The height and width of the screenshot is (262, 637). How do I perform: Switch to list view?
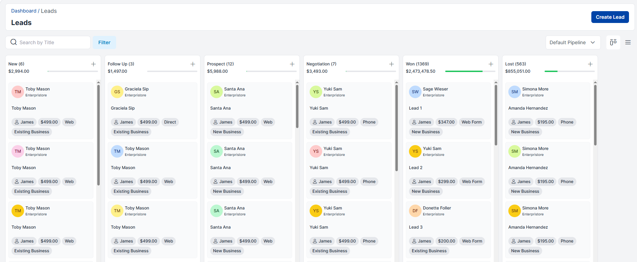tap(628, 42)
